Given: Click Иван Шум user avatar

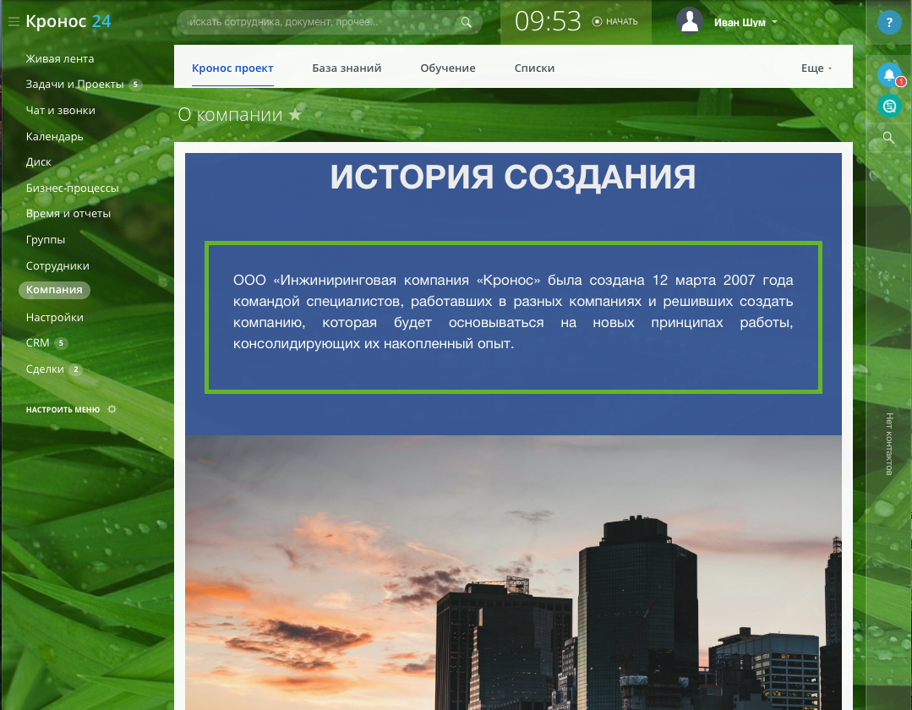Looking at the screenshot, I should pos(689,21).
